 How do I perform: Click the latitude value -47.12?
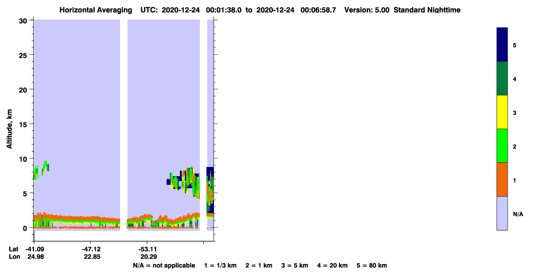(91, 249)
